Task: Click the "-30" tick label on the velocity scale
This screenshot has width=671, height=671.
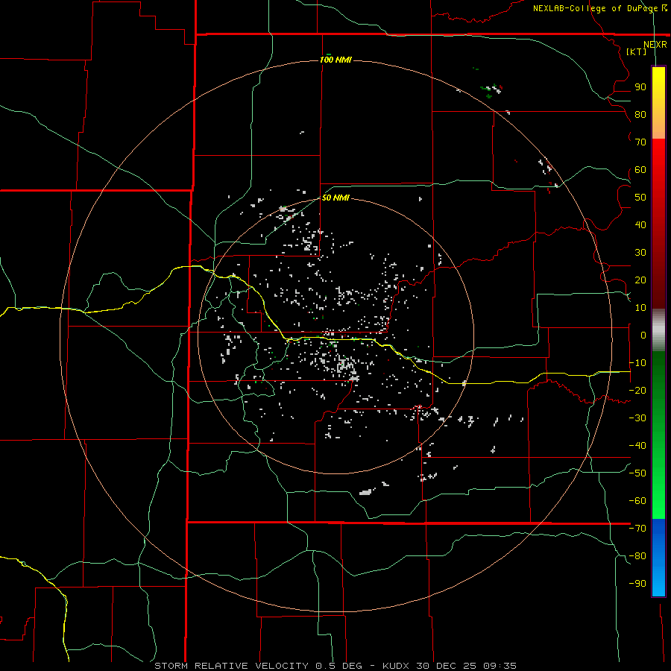Action: (x=637, y=418)
